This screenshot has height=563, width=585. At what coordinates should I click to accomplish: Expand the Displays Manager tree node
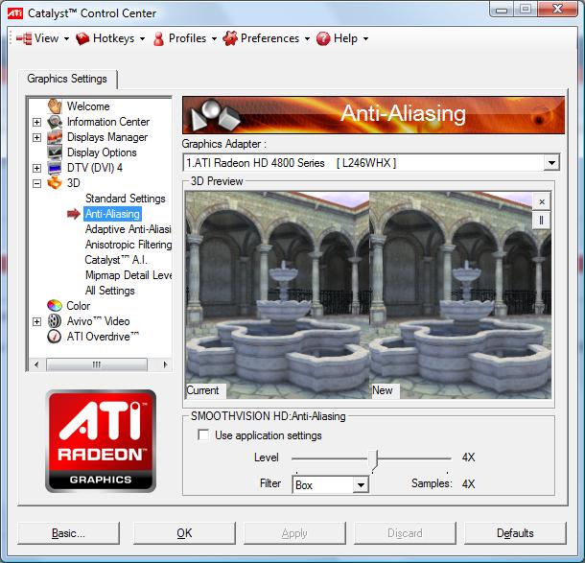coord(36,137)
